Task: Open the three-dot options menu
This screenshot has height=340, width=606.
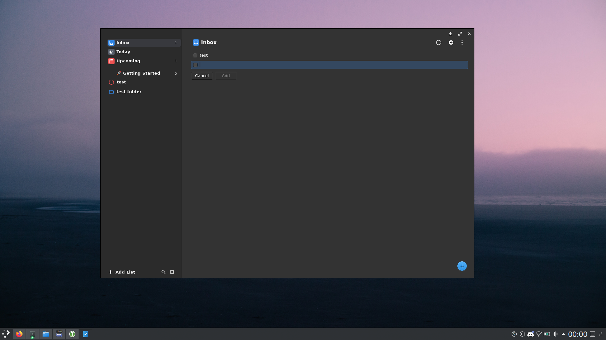Action: (462, 42)
